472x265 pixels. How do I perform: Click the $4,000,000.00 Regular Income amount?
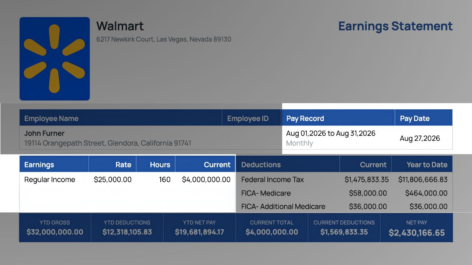click(206, 180)
